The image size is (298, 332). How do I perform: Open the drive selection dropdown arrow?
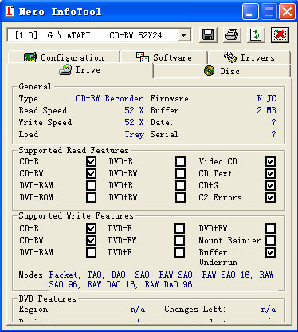184,35
